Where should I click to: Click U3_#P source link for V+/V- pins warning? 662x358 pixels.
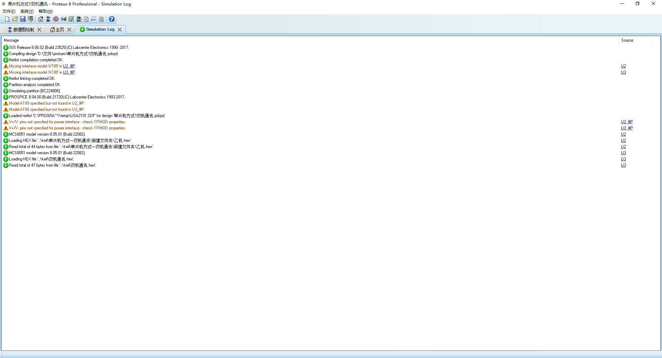(x=627, y=128)
